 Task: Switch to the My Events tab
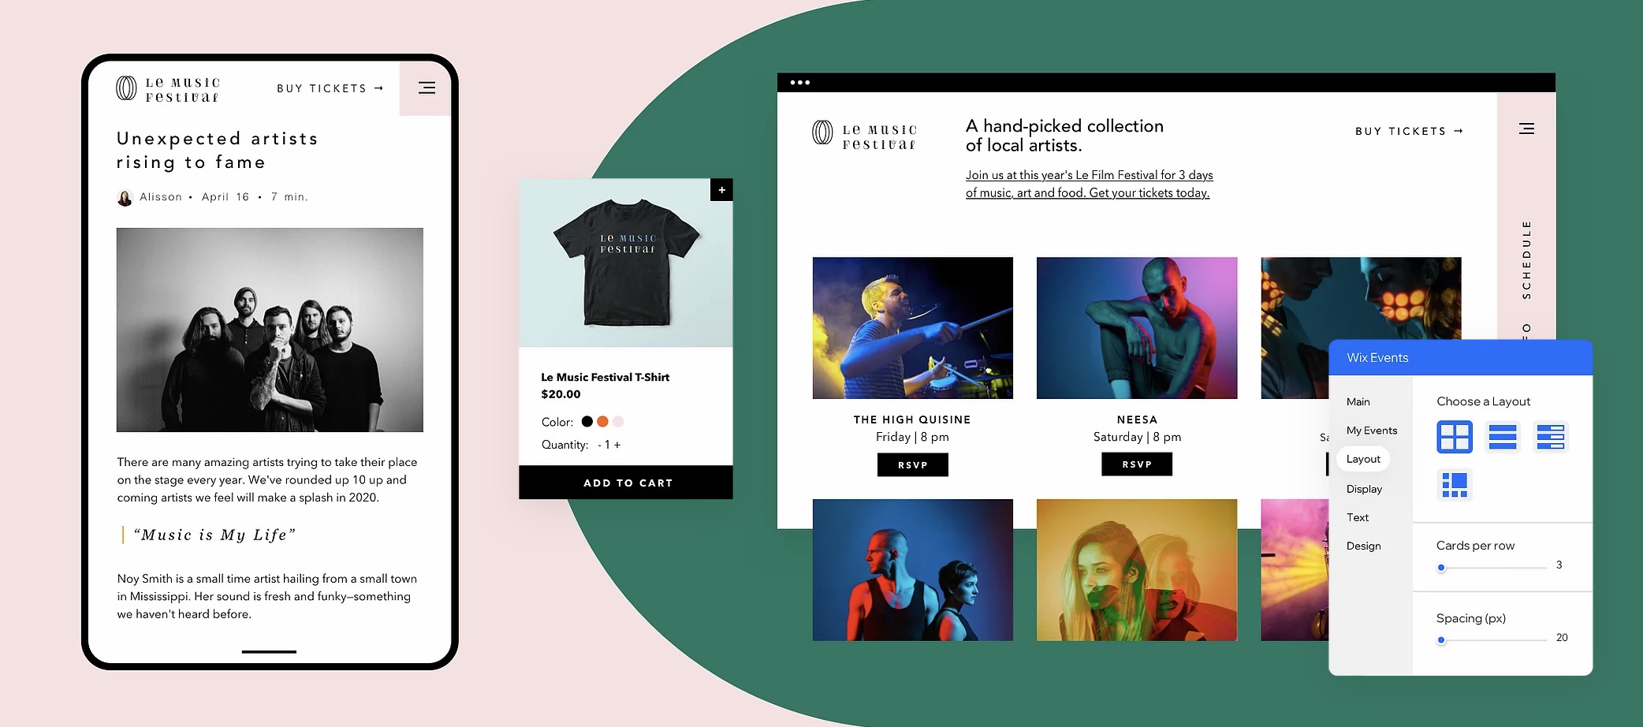coord(1372,431)
